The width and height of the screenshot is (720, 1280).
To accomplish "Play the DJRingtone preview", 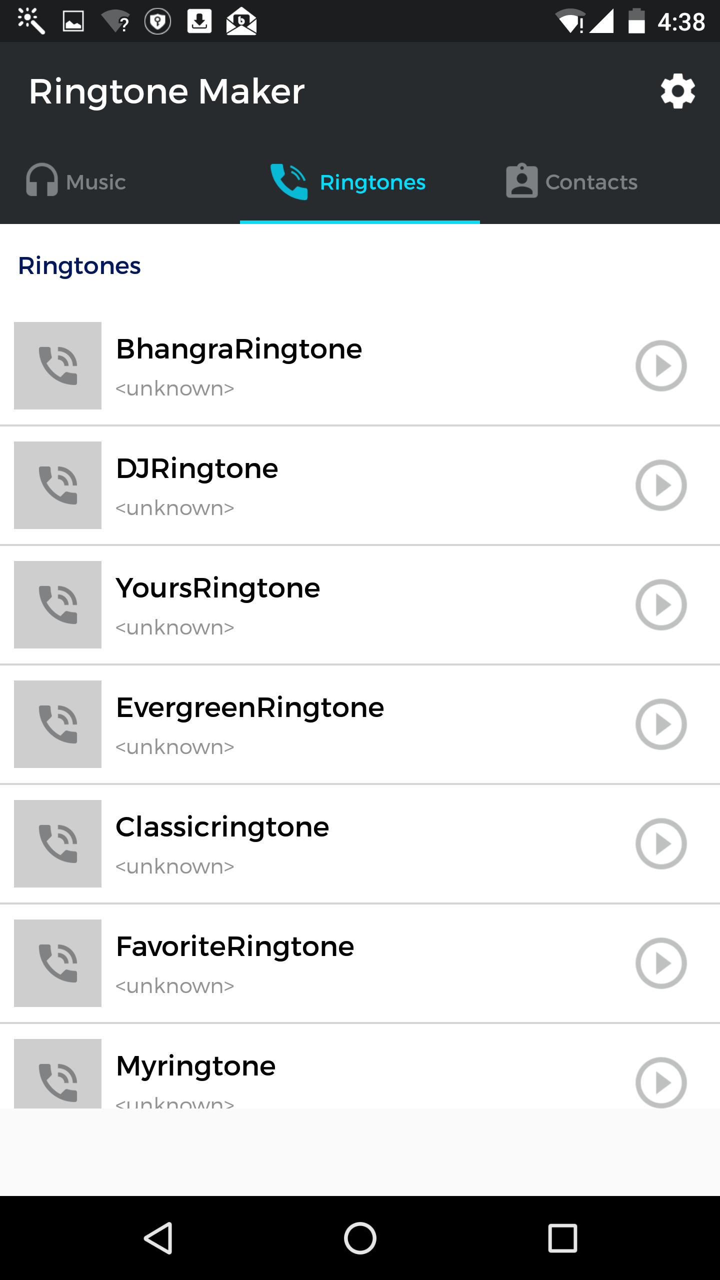I will [x=661, y=485].
